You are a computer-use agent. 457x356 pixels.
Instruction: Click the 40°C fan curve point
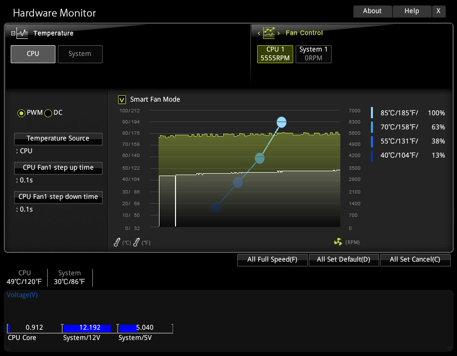tap(216, 207)
